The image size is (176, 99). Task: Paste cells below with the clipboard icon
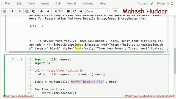coord(34,11)
